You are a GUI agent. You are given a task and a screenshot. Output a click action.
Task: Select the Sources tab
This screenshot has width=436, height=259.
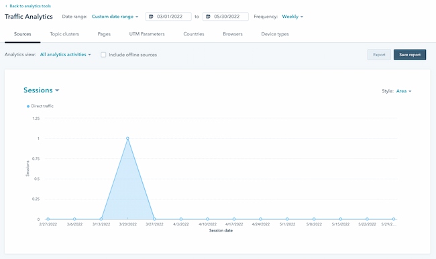(23, 34)
